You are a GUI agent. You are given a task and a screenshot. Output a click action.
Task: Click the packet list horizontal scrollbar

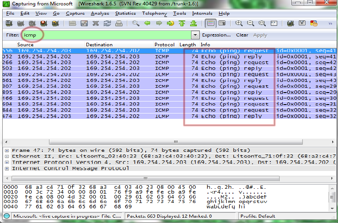click(x=176, y=142)
